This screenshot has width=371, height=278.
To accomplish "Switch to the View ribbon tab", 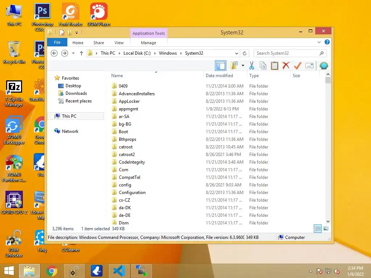I will point(119,43).
